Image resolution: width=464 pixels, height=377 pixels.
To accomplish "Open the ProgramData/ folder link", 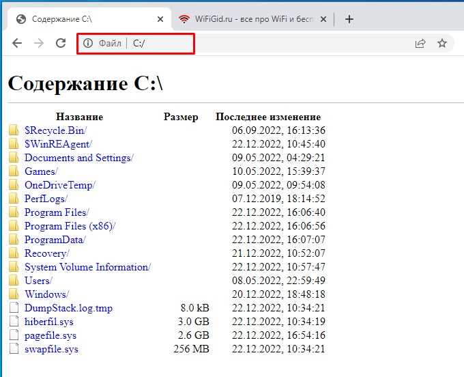I will (55, 239).
